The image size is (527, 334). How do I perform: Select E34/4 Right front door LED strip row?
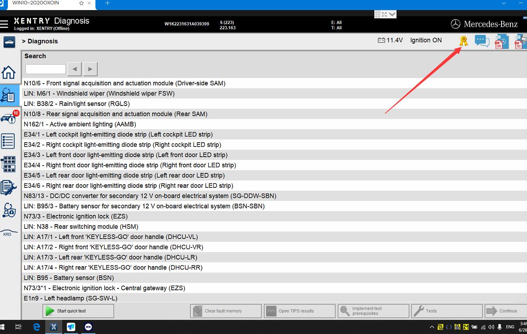[274, 165]
